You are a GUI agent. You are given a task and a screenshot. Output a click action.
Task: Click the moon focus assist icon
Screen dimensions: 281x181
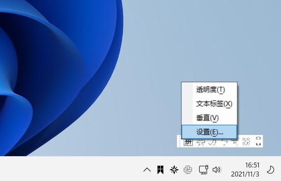tap(271, 170)
